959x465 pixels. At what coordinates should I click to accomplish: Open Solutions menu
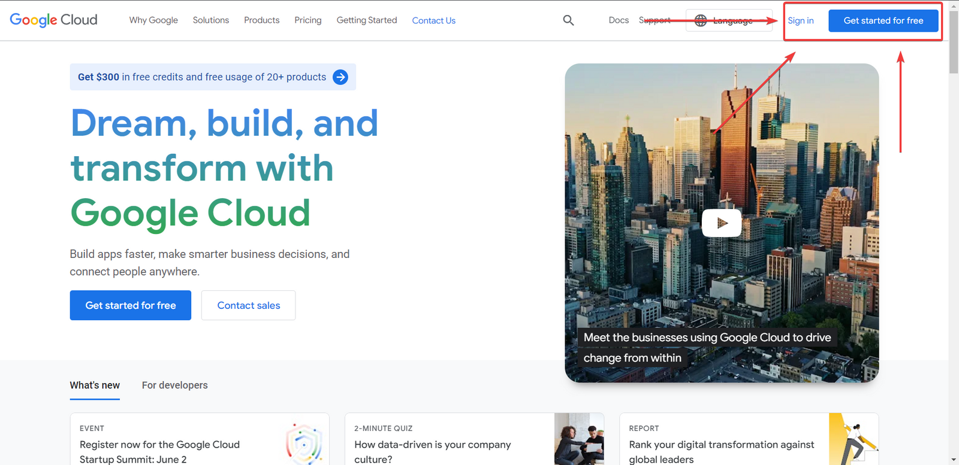point(211,20)
